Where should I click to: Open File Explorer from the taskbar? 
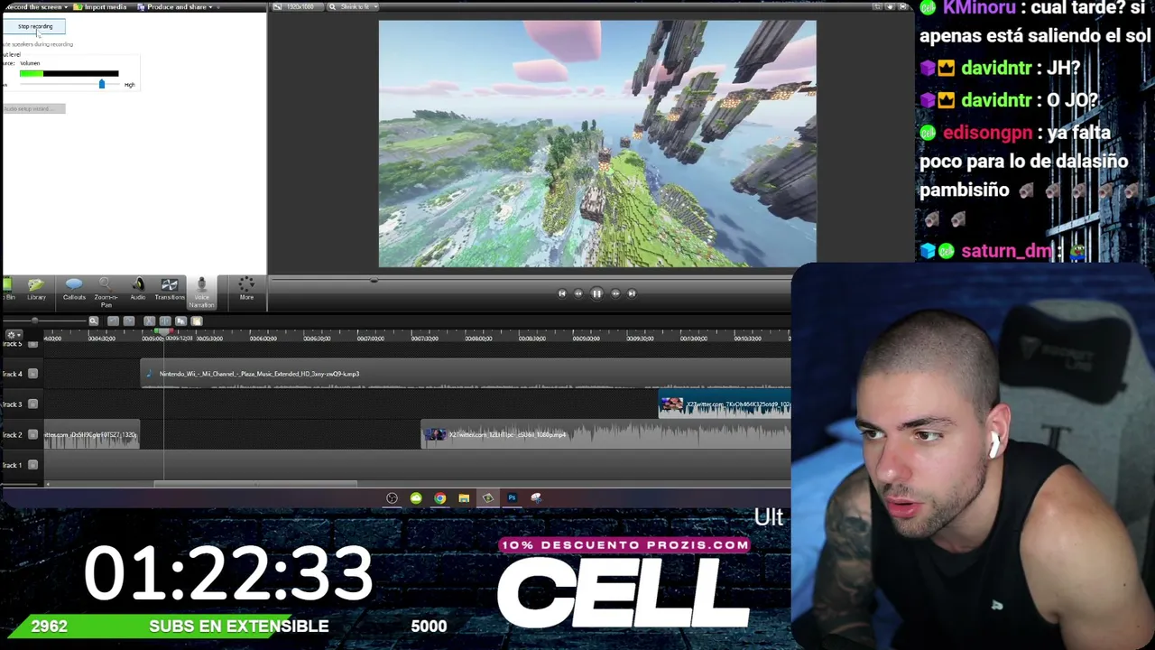coord(464,498)
